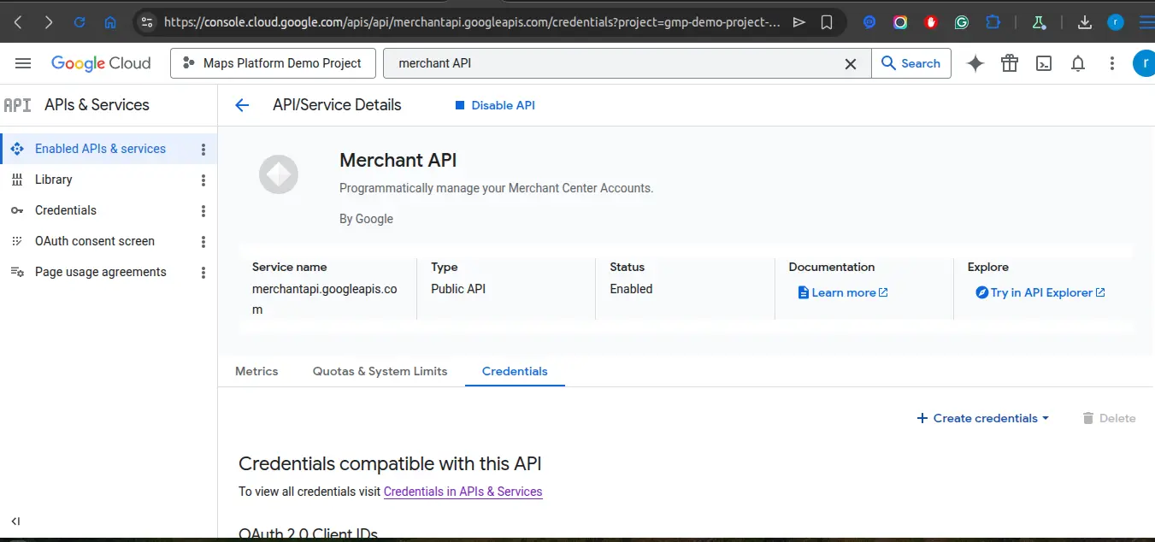Open browser home page icon
The image size is (1155, 542).
click(110, 22)
